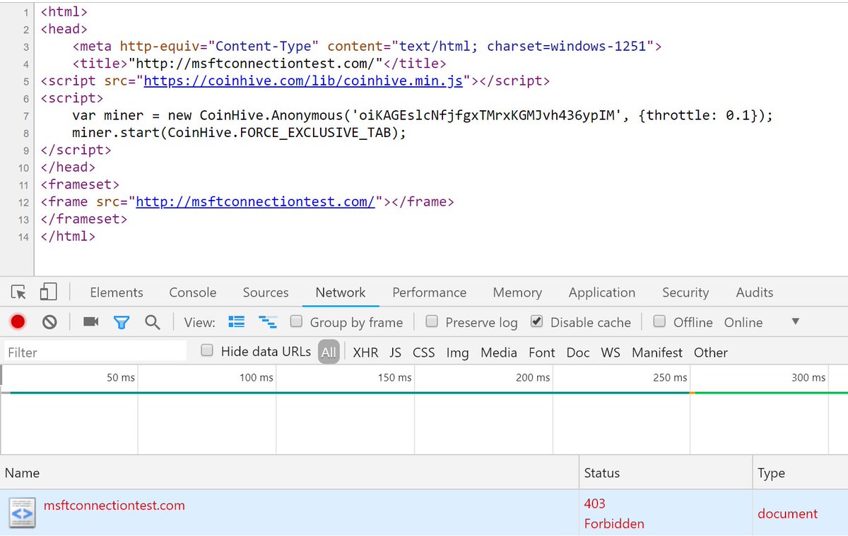Go to the Performance tab
848x536 pixels.
[430, 292]
